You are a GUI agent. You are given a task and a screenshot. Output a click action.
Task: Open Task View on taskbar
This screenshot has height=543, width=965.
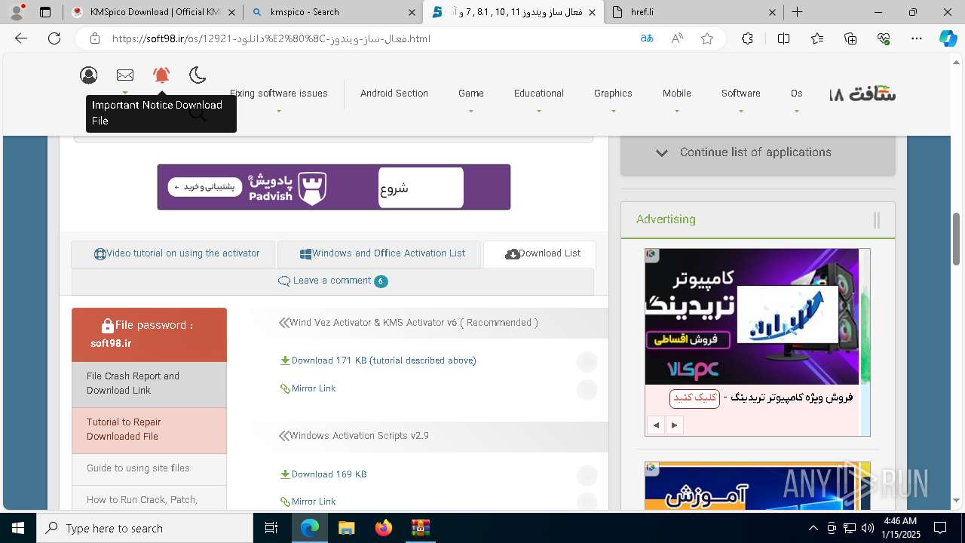click(x=271, y=528)
